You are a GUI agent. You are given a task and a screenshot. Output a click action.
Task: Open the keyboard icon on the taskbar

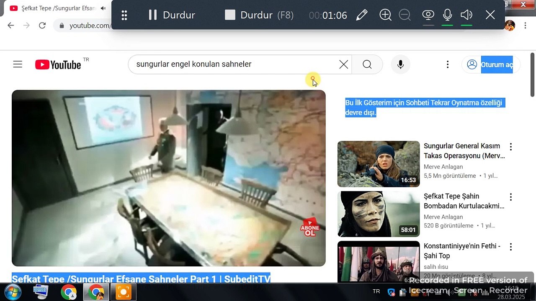pyautogui.click(x=41, y=292)
